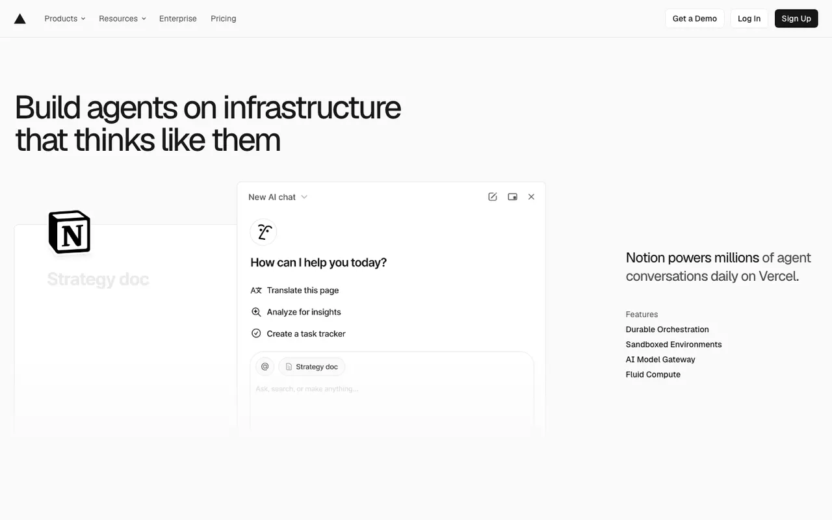Click the Notion logo icon

point(70,232)
